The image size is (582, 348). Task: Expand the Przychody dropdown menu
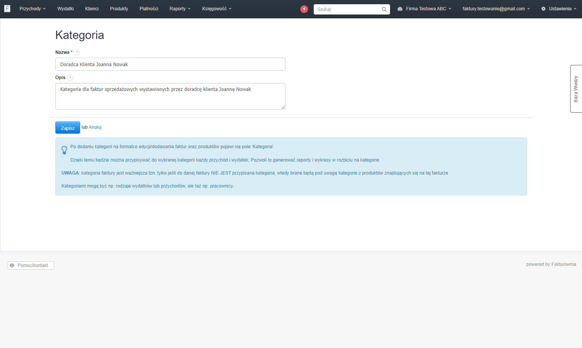click(32, 9)
